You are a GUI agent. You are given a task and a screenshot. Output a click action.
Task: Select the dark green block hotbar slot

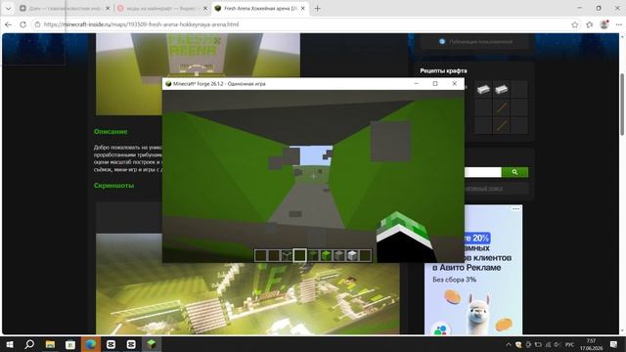coord(313,255)
